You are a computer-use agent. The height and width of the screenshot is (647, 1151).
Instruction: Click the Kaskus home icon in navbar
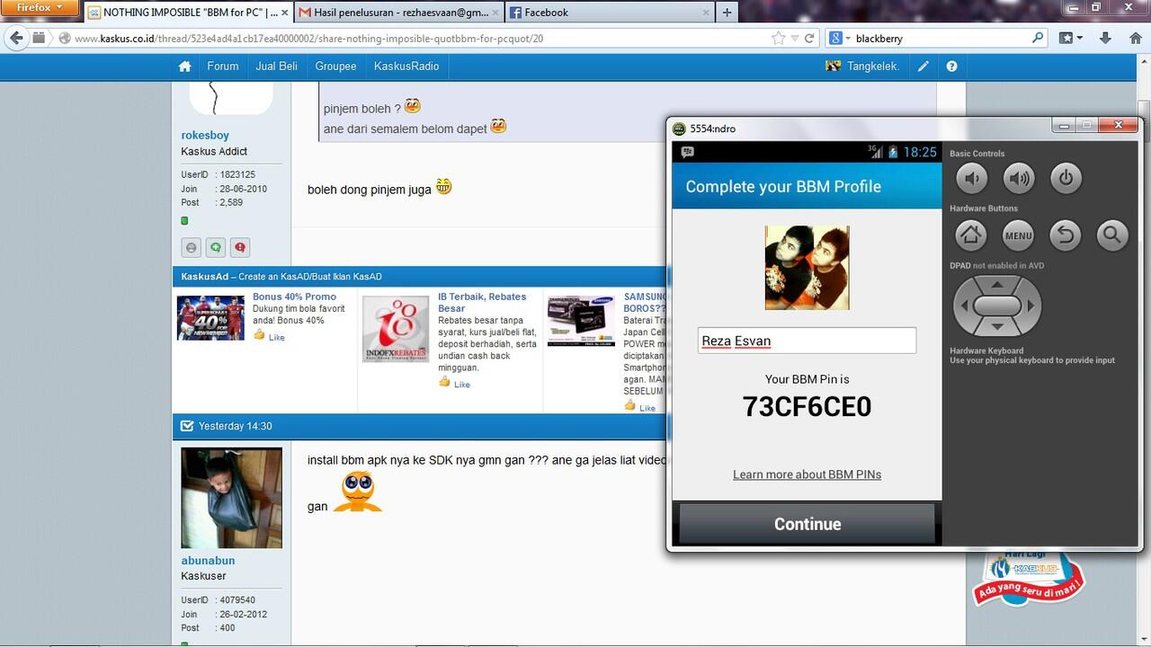coord(184,66)
